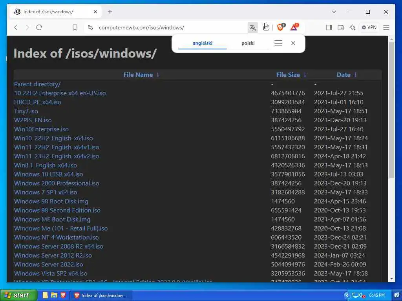
Task: Open the Parent directory/ link
Action: click(37, 84)
